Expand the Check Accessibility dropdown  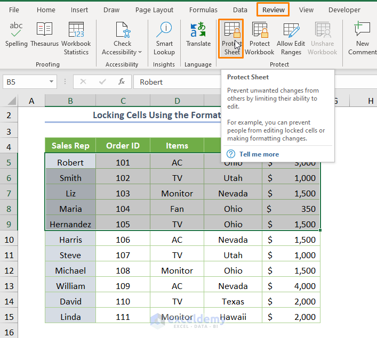pyautogui.click(x=140, y=52)
